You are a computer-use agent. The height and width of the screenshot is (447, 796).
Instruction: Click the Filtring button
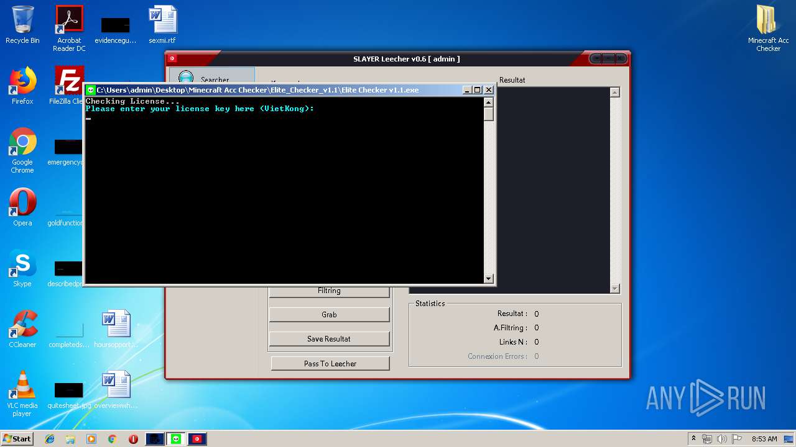click(329, 291)
